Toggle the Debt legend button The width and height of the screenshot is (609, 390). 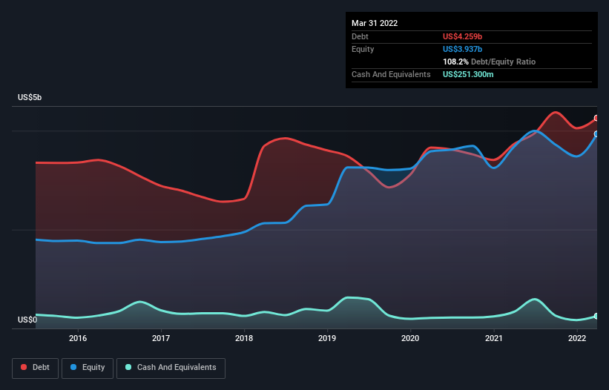click(36, 368)
